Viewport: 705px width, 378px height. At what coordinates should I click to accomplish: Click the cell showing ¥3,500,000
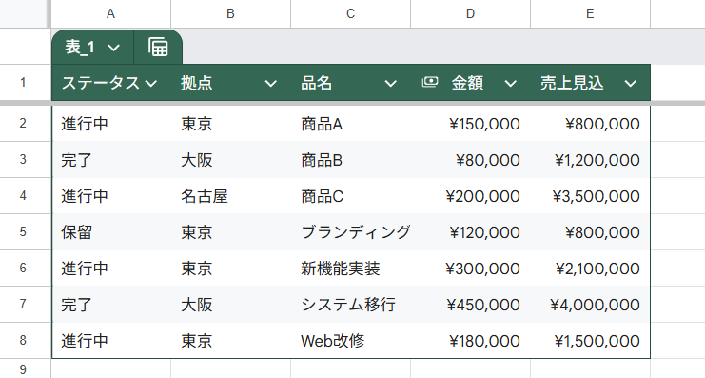point(590,196)
